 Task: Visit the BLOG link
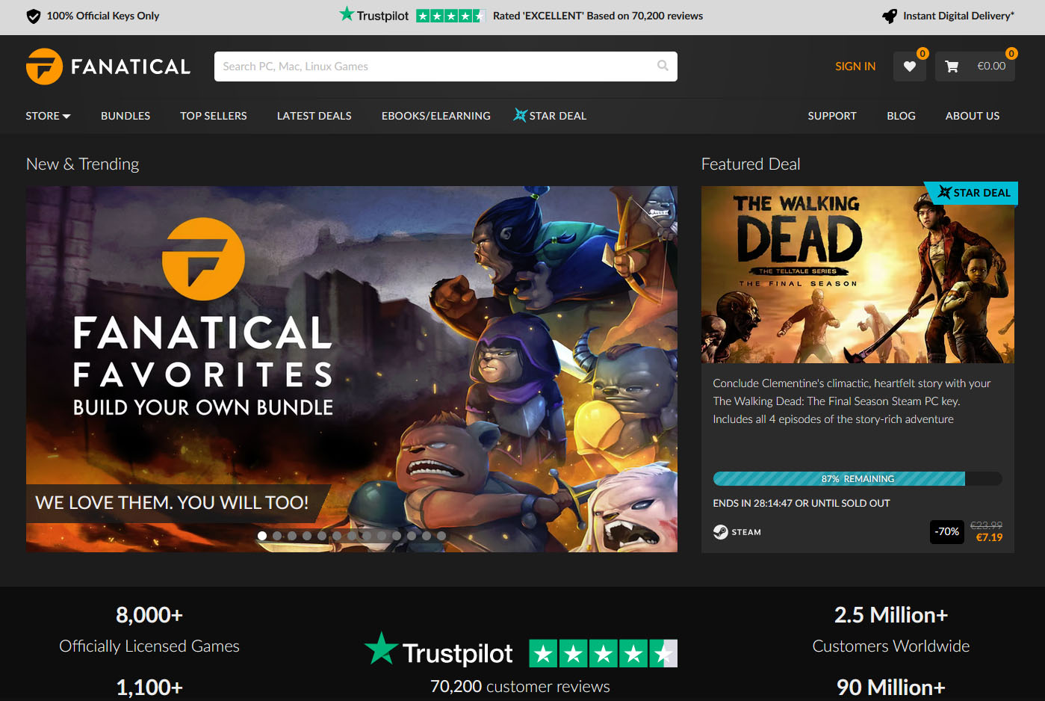coord(901,116)
